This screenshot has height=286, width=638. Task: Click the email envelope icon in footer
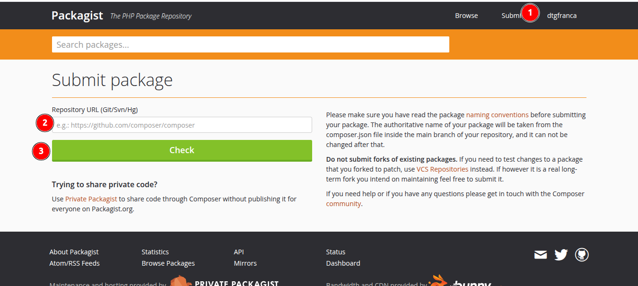540,255
